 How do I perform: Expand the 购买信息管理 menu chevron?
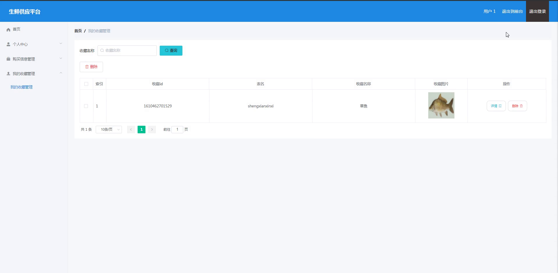click(x=61, y=58)
